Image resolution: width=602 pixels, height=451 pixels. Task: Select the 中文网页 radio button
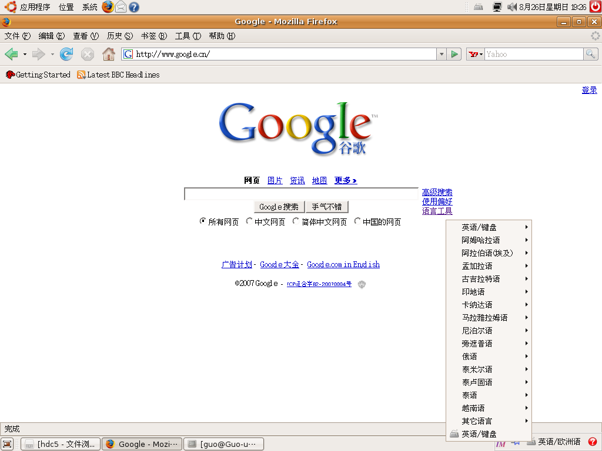pyautogui.click(x=249, y=221)
